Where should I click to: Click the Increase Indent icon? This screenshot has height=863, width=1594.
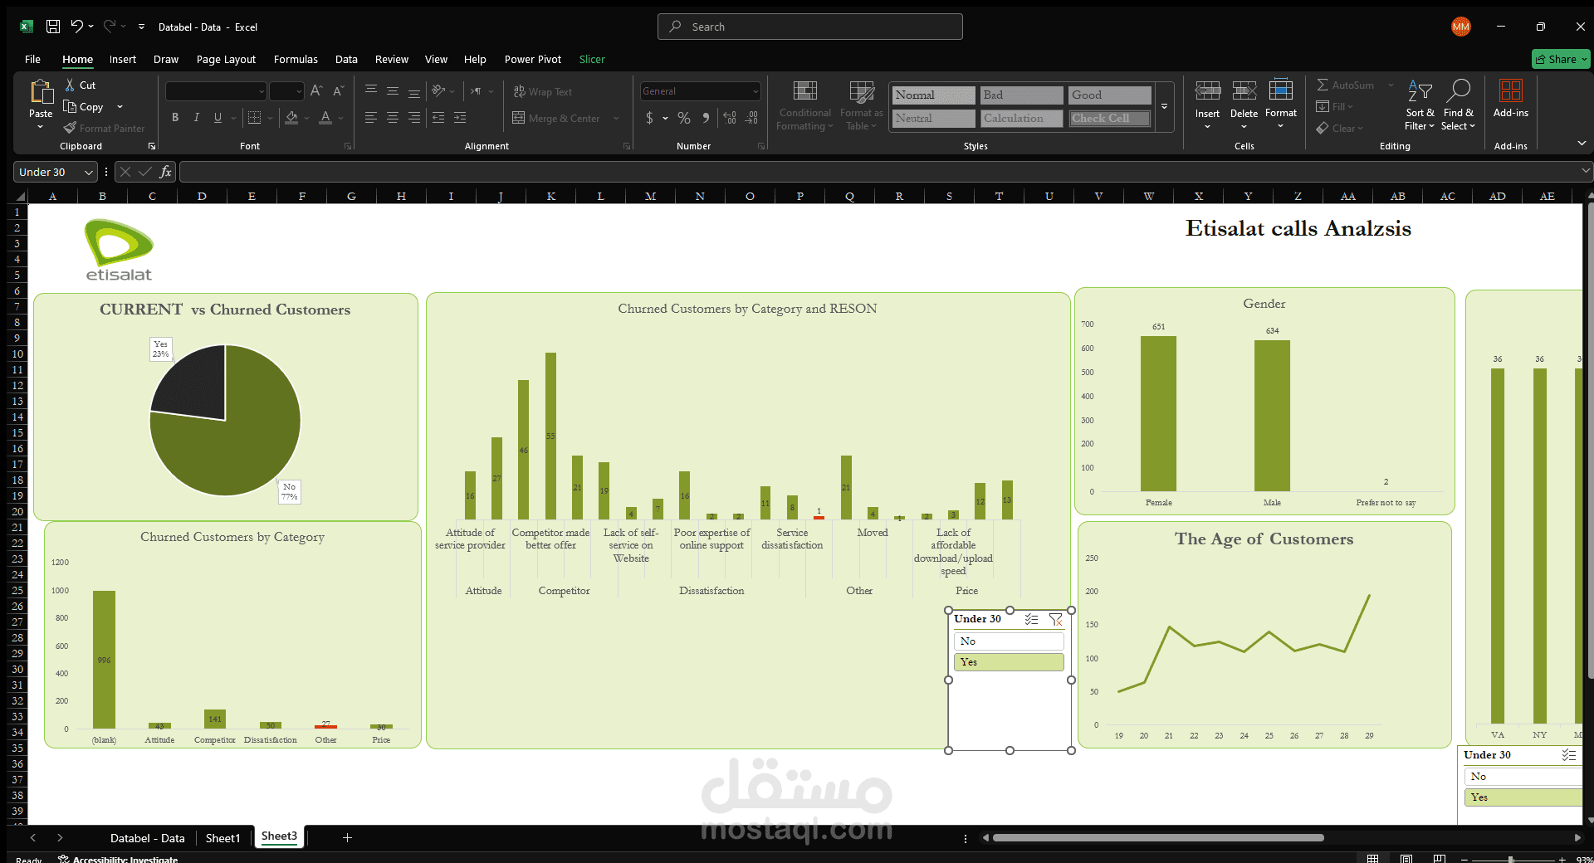(x=460, y=118)
